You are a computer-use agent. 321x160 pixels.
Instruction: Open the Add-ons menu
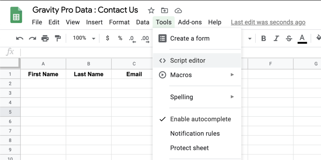190,22
